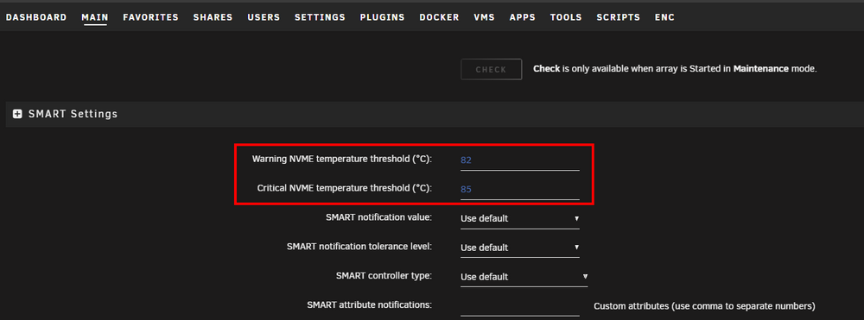This screenshot has height=320, width=864.
Task: Navigate to the Plugins tab
Action: 383,17
